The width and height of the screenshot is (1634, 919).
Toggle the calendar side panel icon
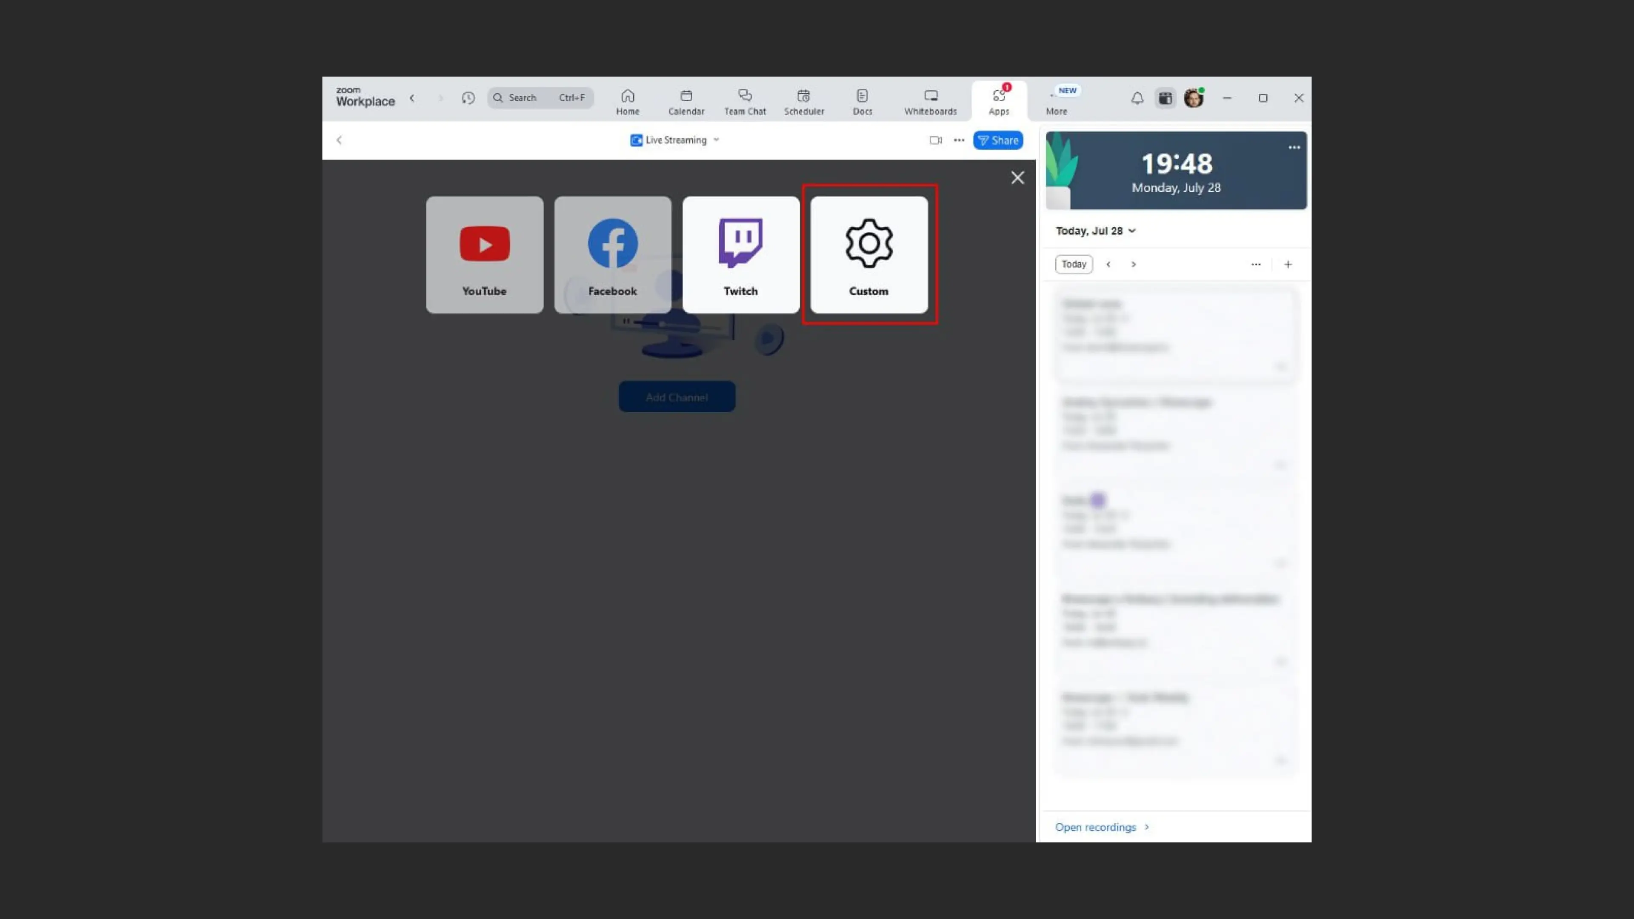click(1165, 98)
